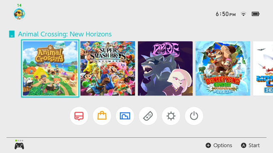
Task: Select the purple wolf artwork game tile
Action: 165,68
